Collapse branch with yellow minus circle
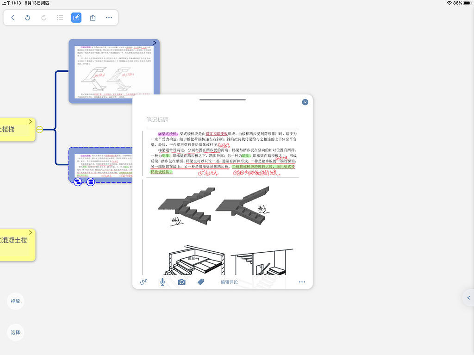 pos(40,130)
